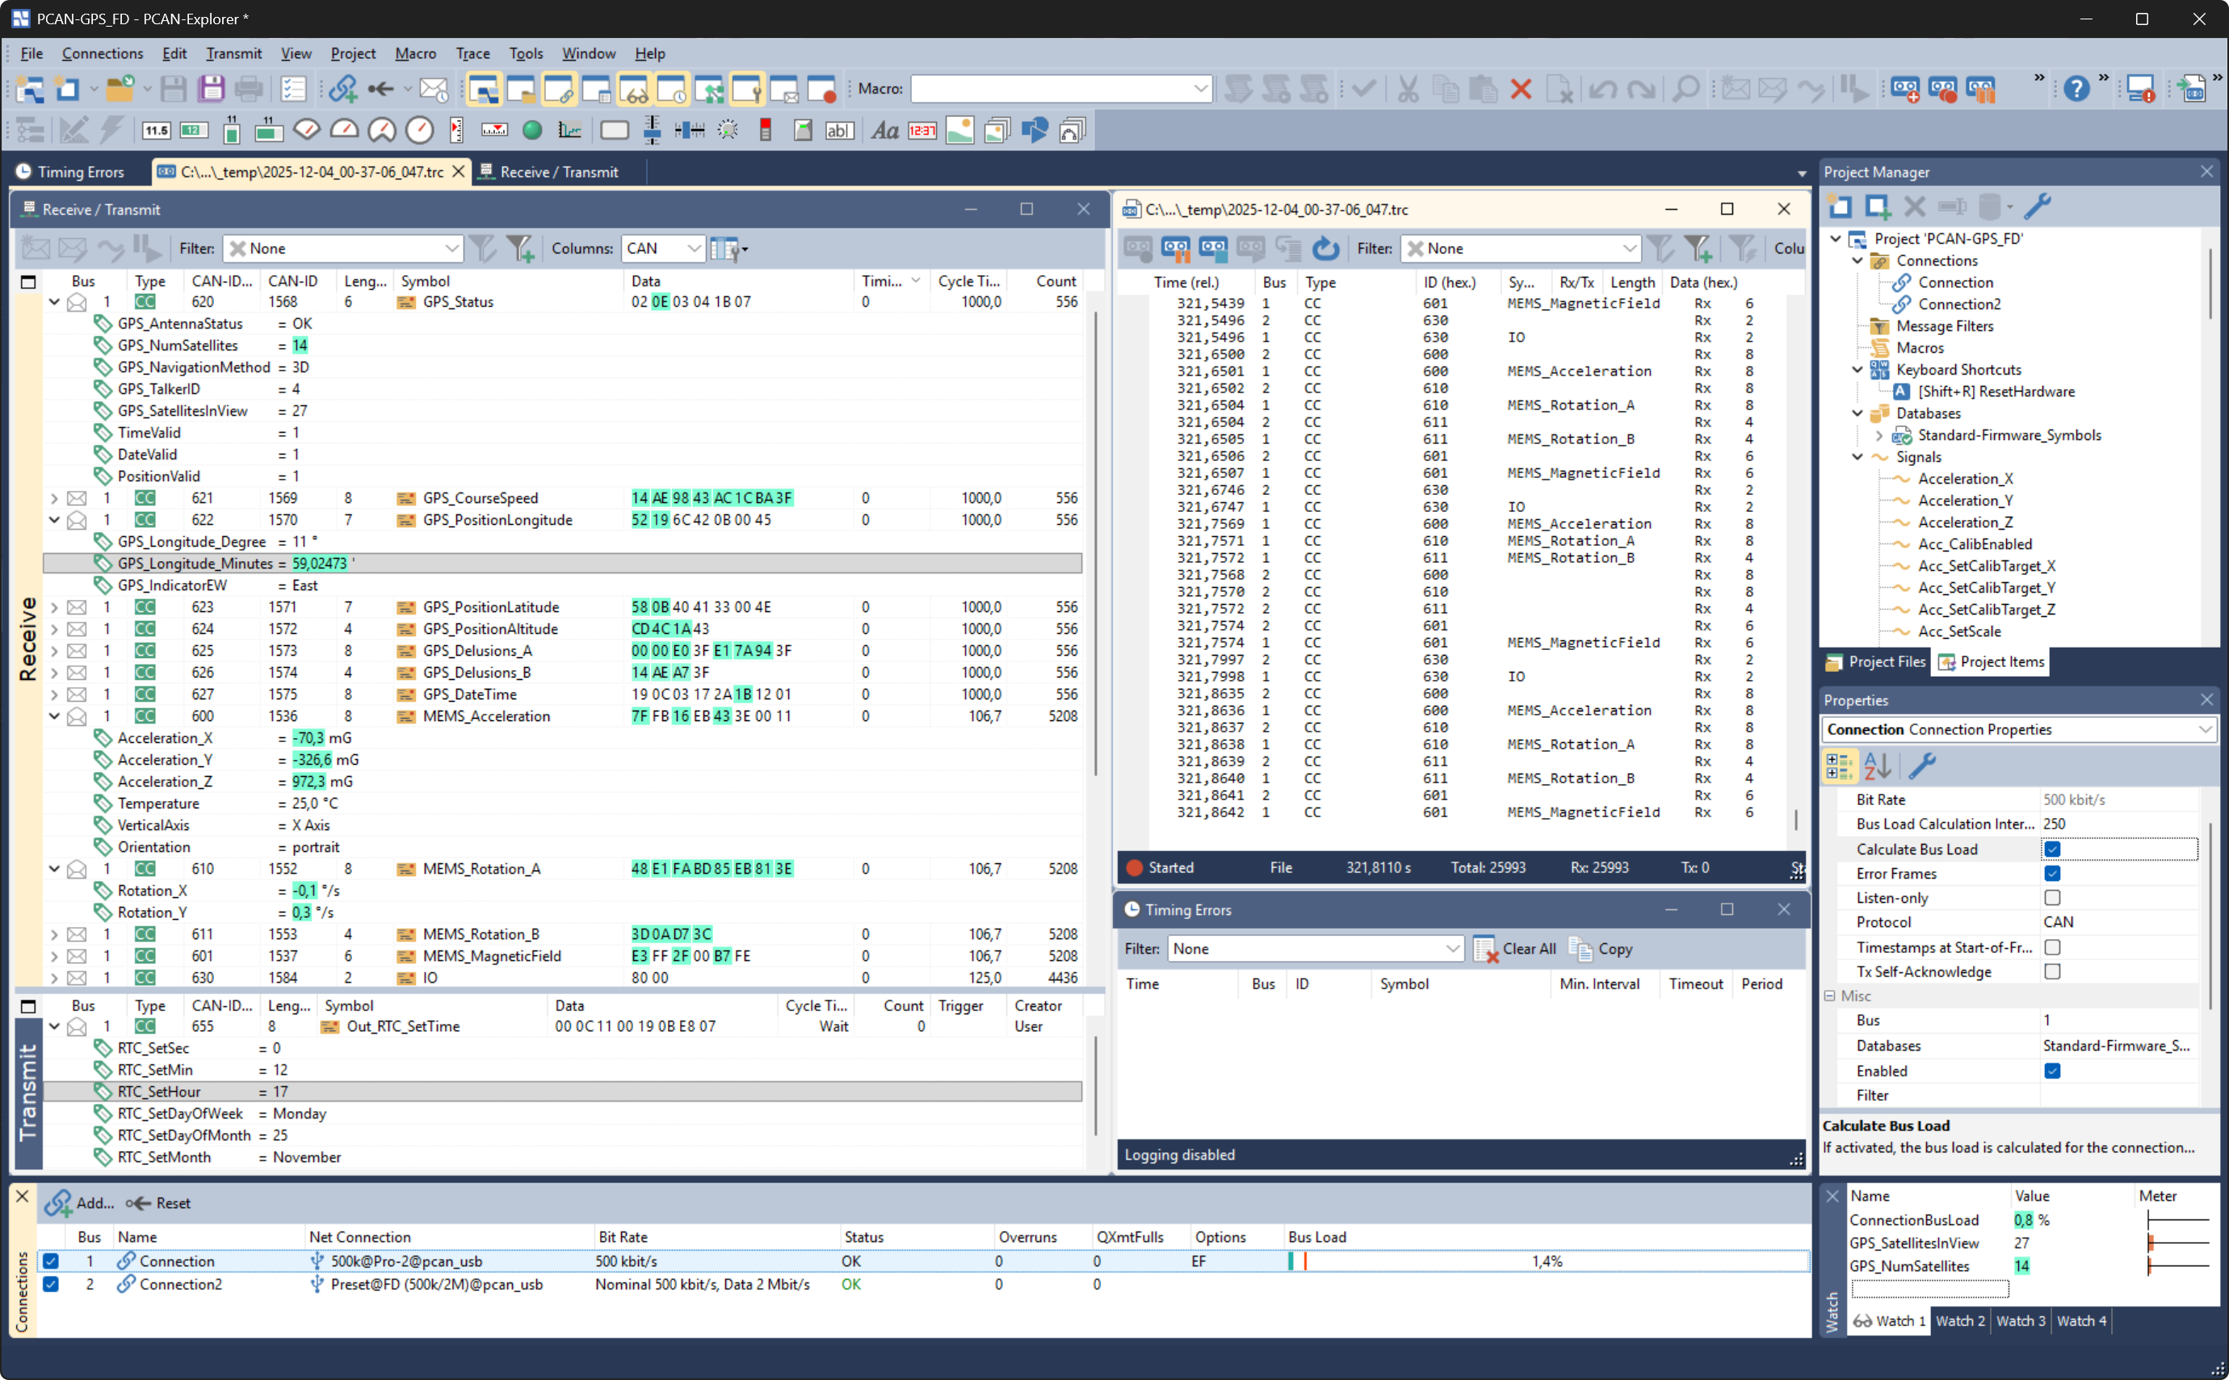Insert the digital clock 12:37 instrument
This screenshot has width=2229, height=1380.
pyautogui.click(x=922, y=131)
